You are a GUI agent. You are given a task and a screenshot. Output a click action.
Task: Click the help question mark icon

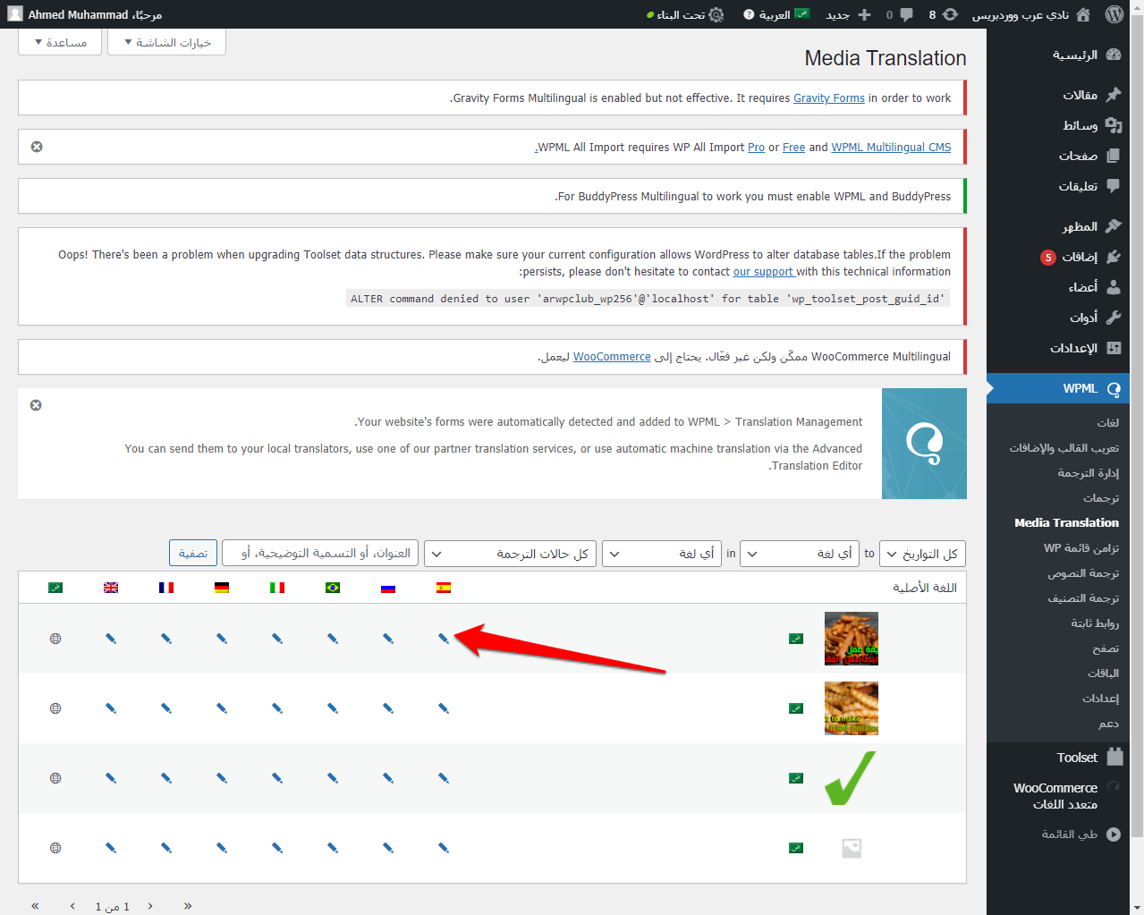click(749, 14)
